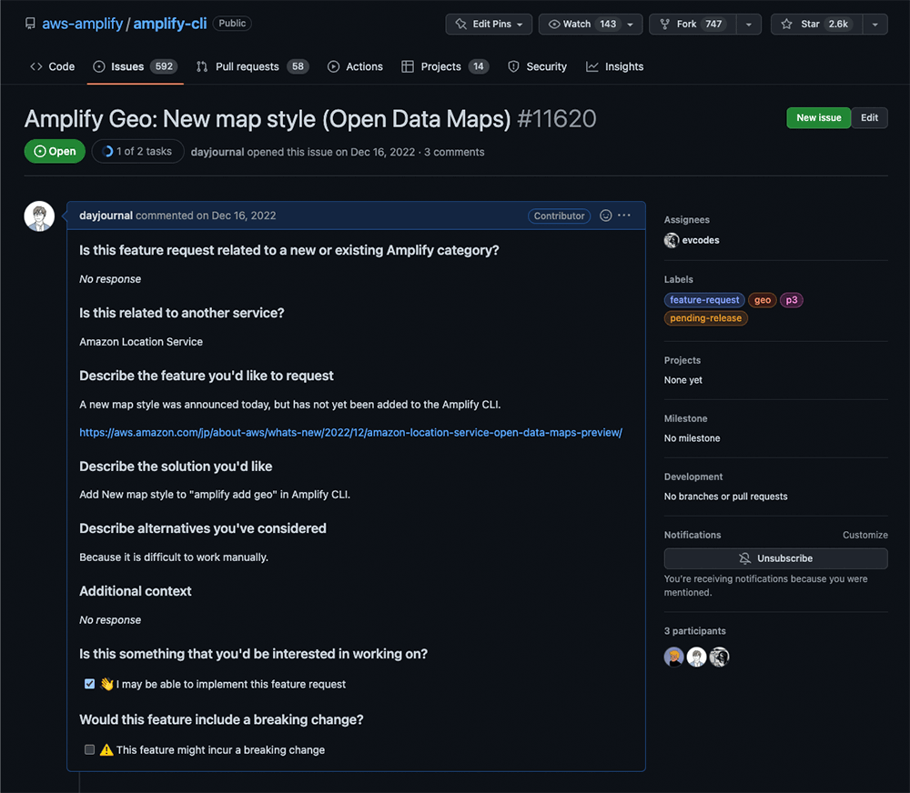Click the warning triangle emoji
The width and height of the screenshot is (910, 793).
(x=106, y=749)
